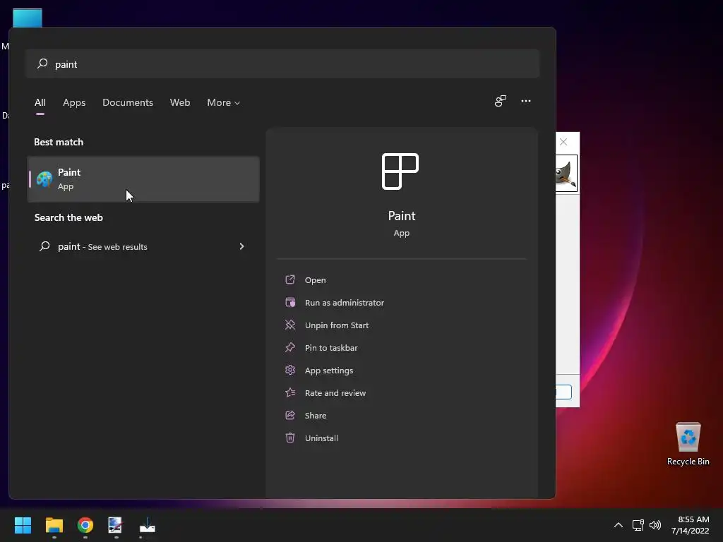Select the Paint app best match result
723x542 pixels.
point(143,179)
